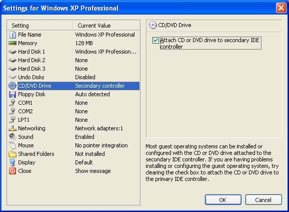
Task: Click the Shared Folders folder icon
Action: [12, 154]
